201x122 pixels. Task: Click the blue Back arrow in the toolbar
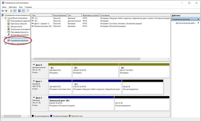coord(3,11)
